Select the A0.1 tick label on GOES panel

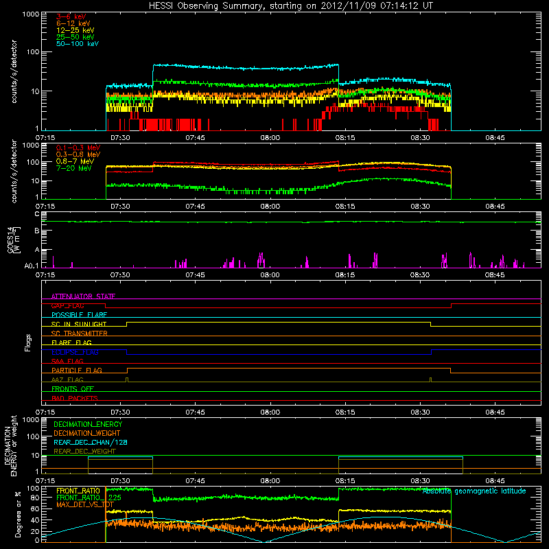pyautogui.click(x=32, y=266)
